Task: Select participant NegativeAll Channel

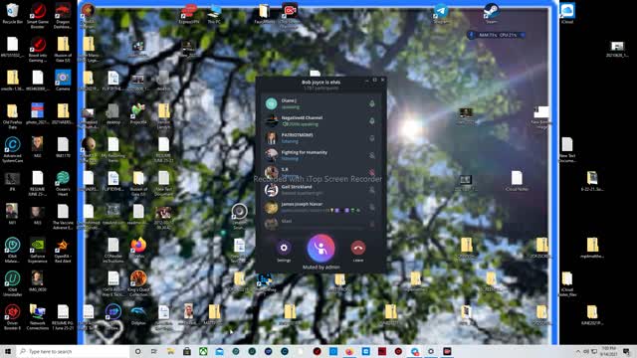Action: click(x=320, y=120)
